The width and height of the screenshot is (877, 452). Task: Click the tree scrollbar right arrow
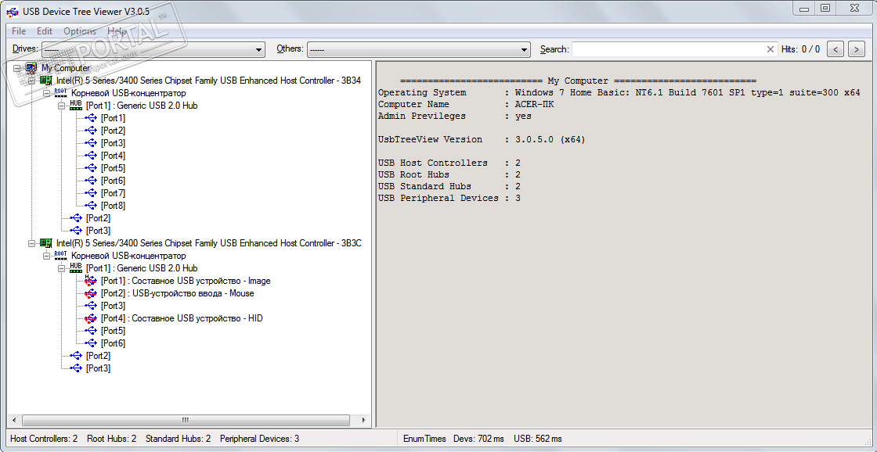[363, 420]
